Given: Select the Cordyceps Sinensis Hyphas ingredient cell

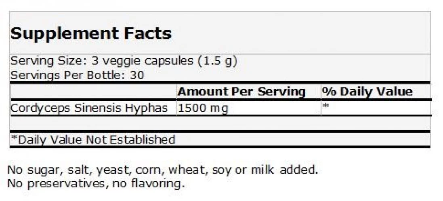Looking at the screenshot, I should pos(93,108).
